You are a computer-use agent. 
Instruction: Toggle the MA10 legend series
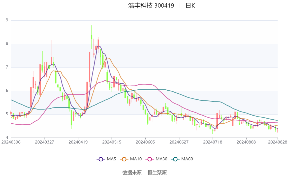pyautogui.click(x=131, y=159)
